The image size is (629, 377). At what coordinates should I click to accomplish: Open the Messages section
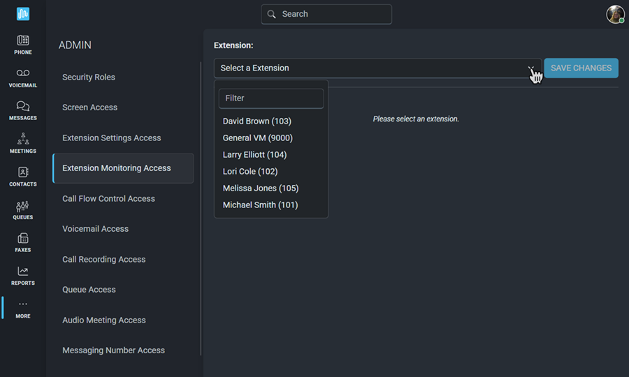[23, 110]
